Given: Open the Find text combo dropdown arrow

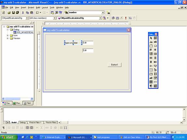Looking at the screenshot, I should click(x=103, y=13).
